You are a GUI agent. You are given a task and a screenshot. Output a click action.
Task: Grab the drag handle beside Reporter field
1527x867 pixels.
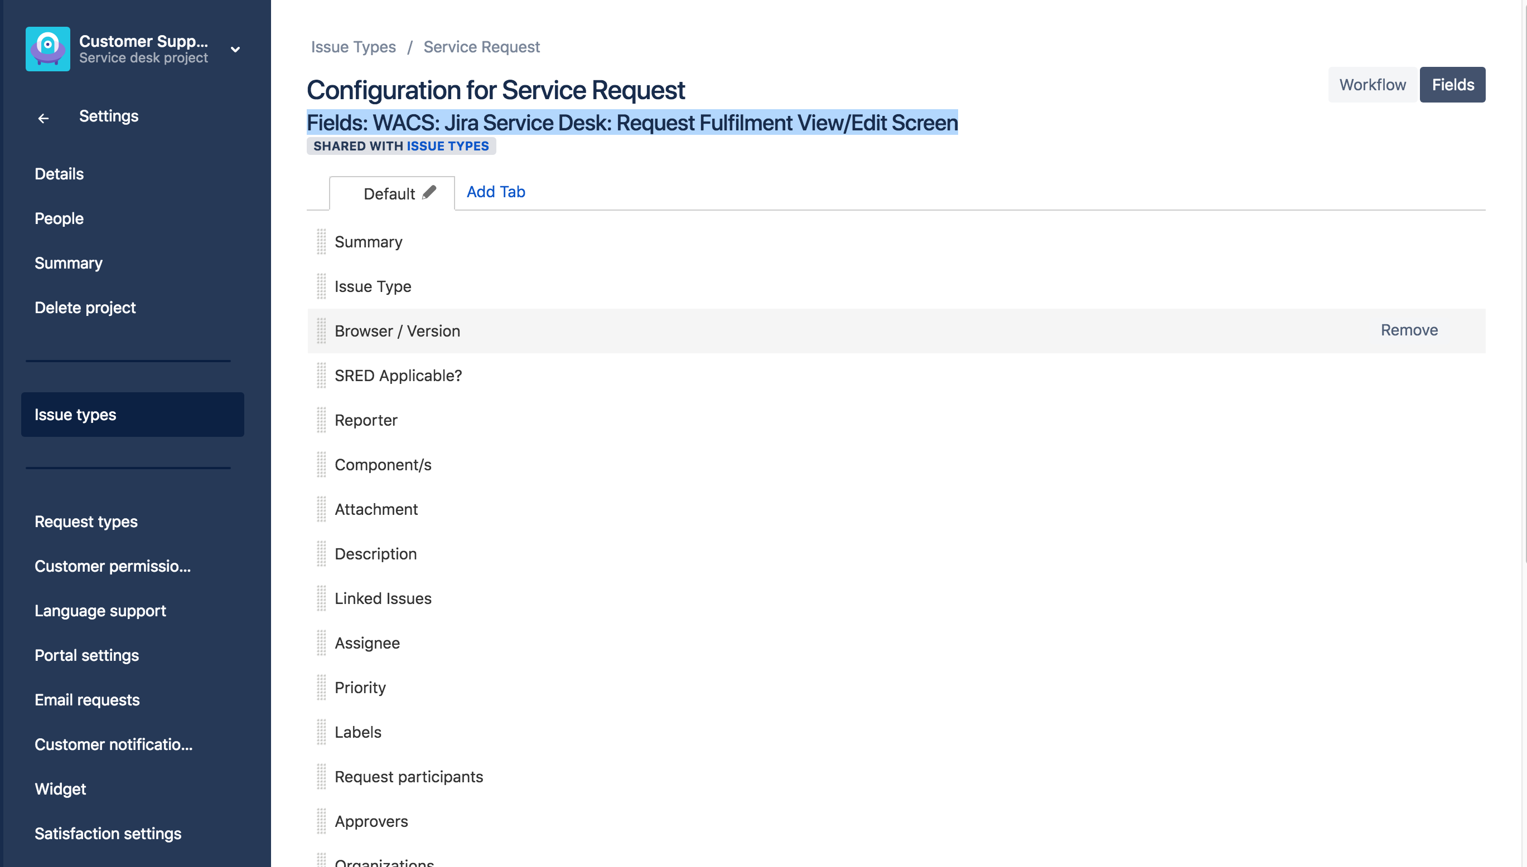point(321,420)
